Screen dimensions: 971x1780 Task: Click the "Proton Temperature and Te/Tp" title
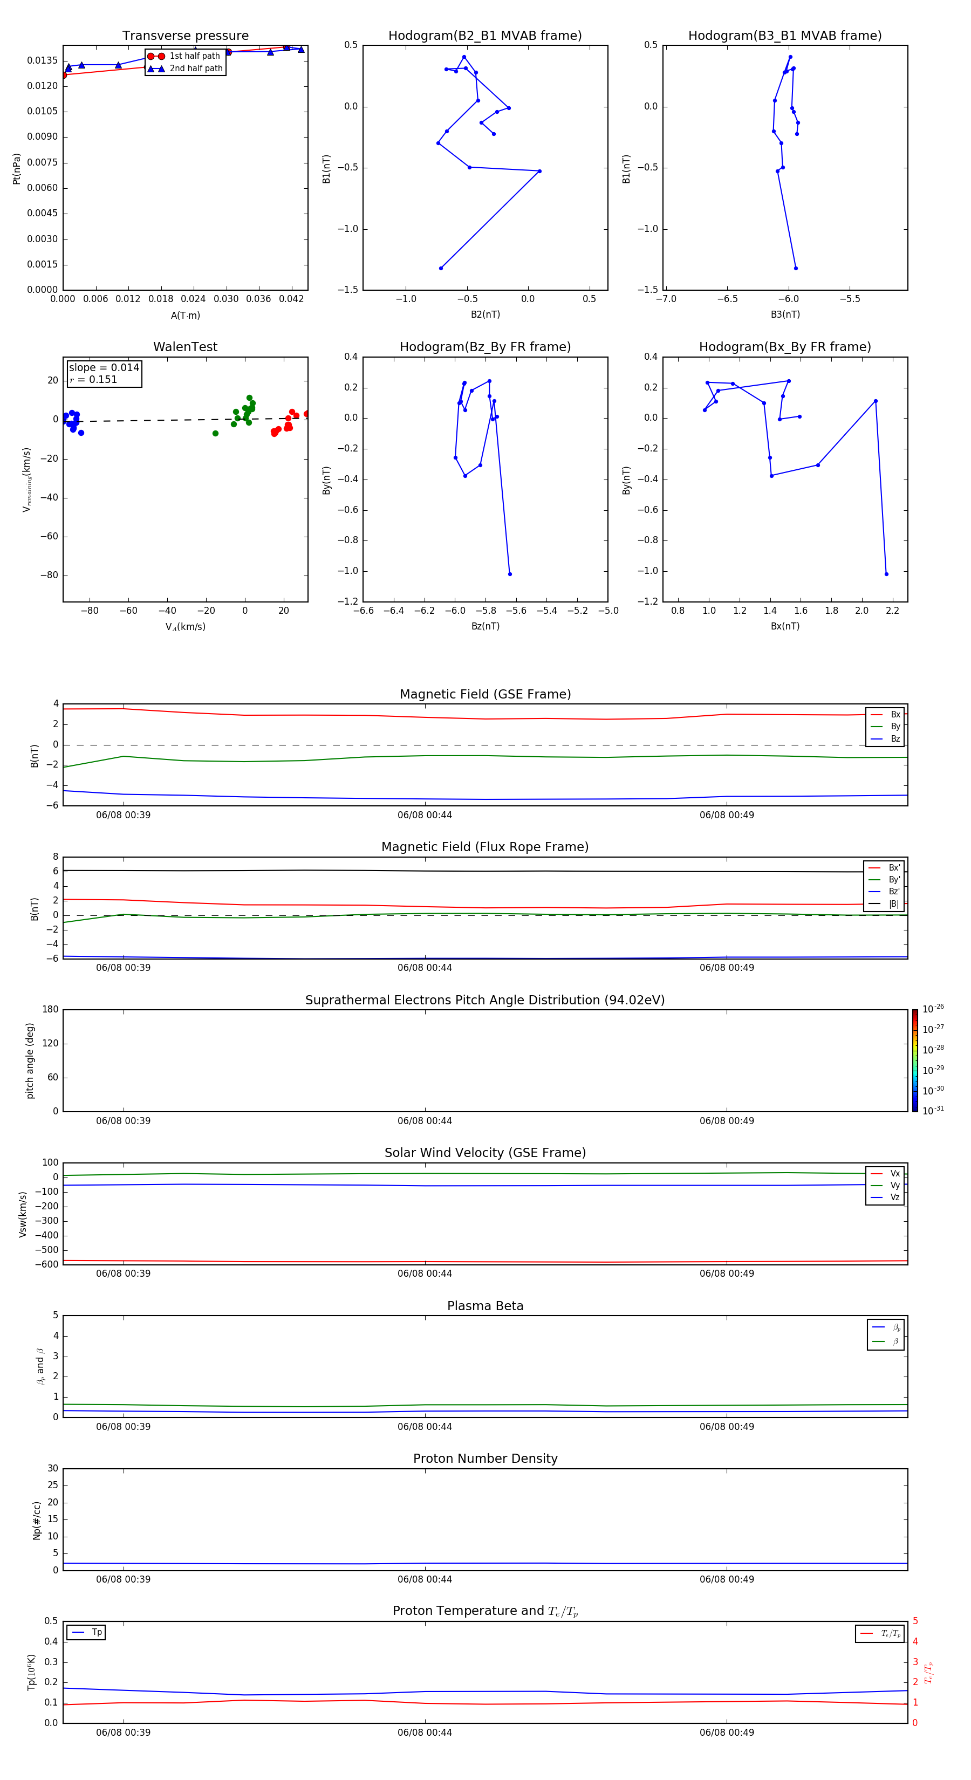click(x=485, y=1611)
